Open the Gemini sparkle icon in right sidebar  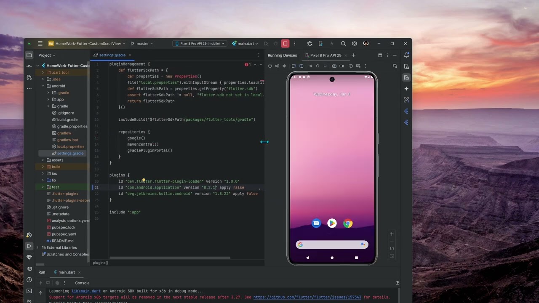(406, 89)
